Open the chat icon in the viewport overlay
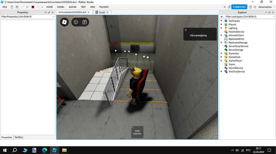The height and width of the screenshot is (154, 276). click(x=85, y=22)
